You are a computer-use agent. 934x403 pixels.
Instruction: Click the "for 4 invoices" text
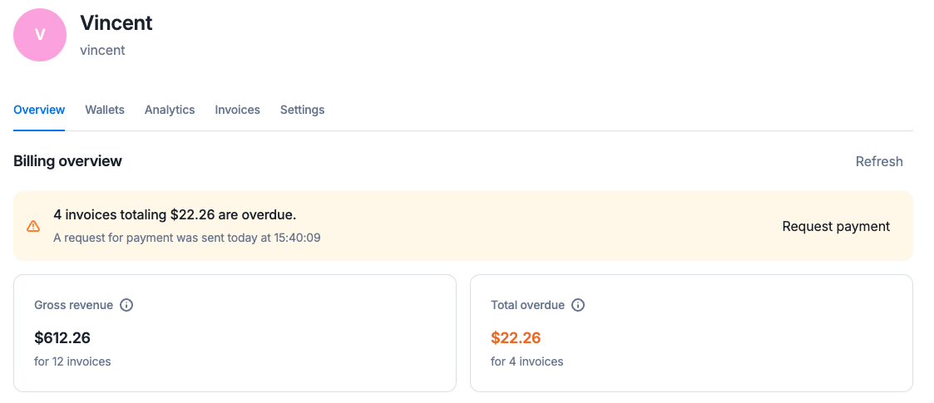(527, 361)
